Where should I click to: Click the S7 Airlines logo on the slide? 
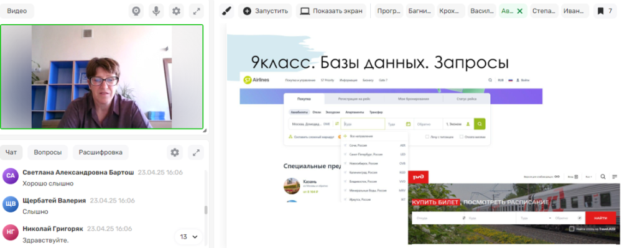(x=256, y=80)
